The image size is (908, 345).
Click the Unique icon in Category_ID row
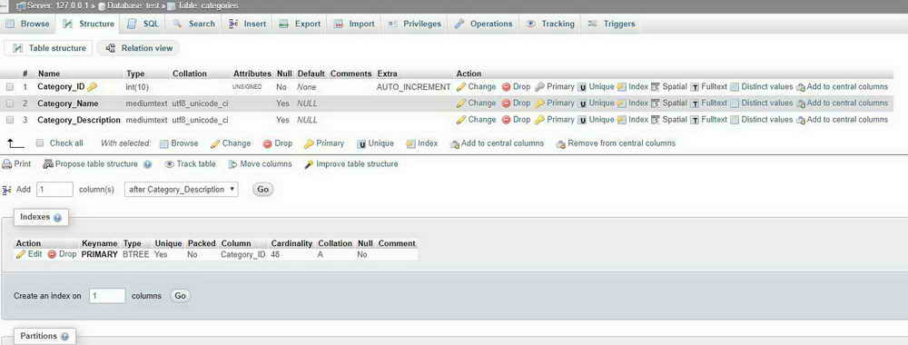(583, 87)
